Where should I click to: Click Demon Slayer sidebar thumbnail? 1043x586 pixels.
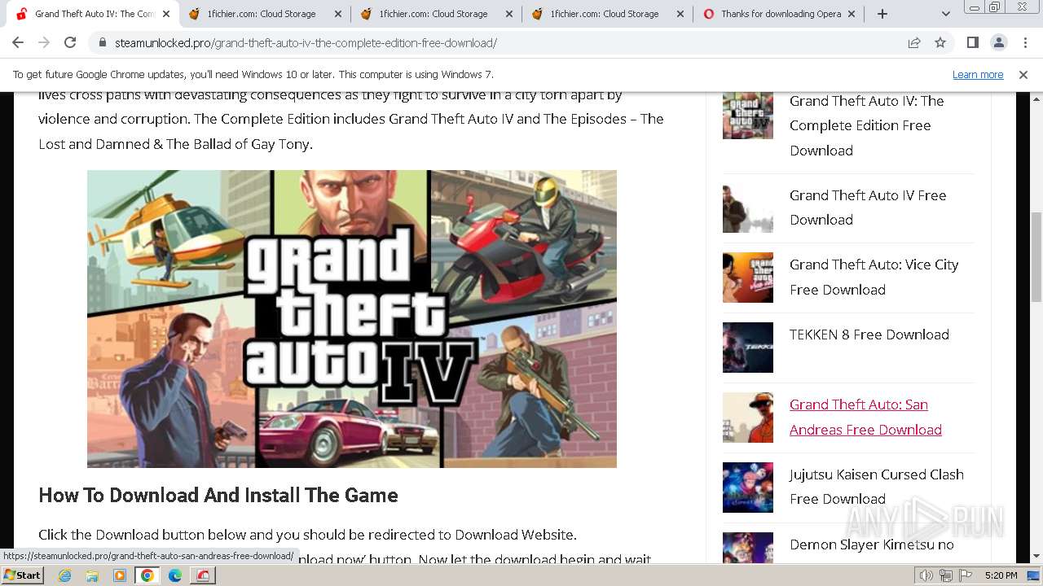point(748,548)
